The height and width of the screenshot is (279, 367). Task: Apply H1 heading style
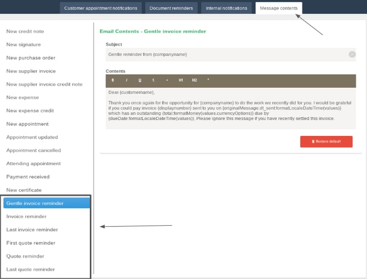tap(181, 80)
